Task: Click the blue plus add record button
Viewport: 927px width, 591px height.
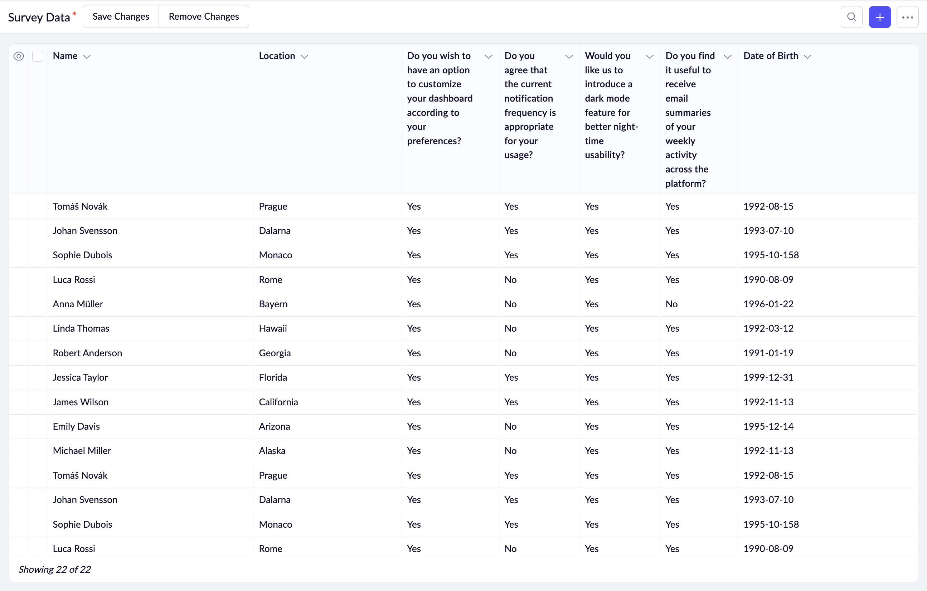Action: click(x=879, y=17)
